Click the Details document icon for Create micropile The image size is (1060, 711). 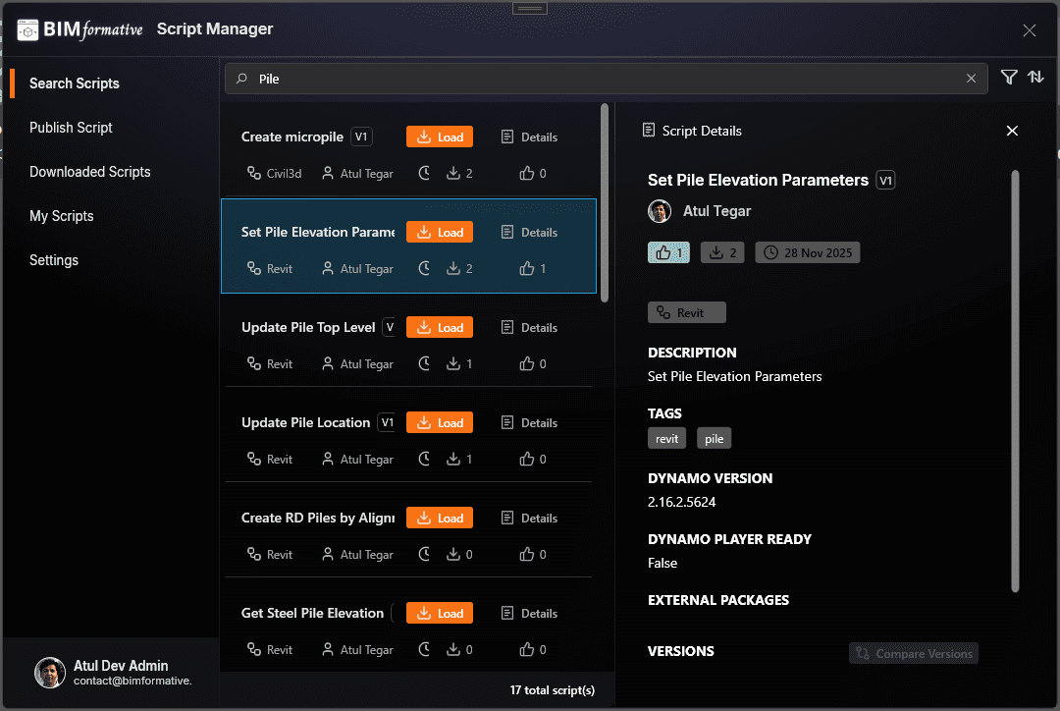pos(507,137)
